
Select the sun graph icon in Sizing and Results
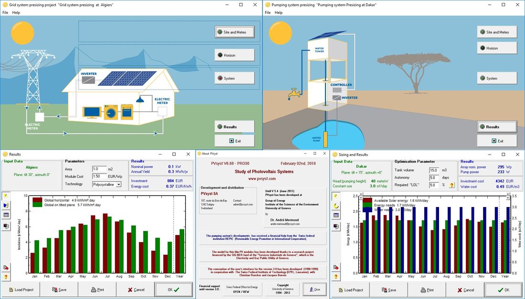point(336,196)
